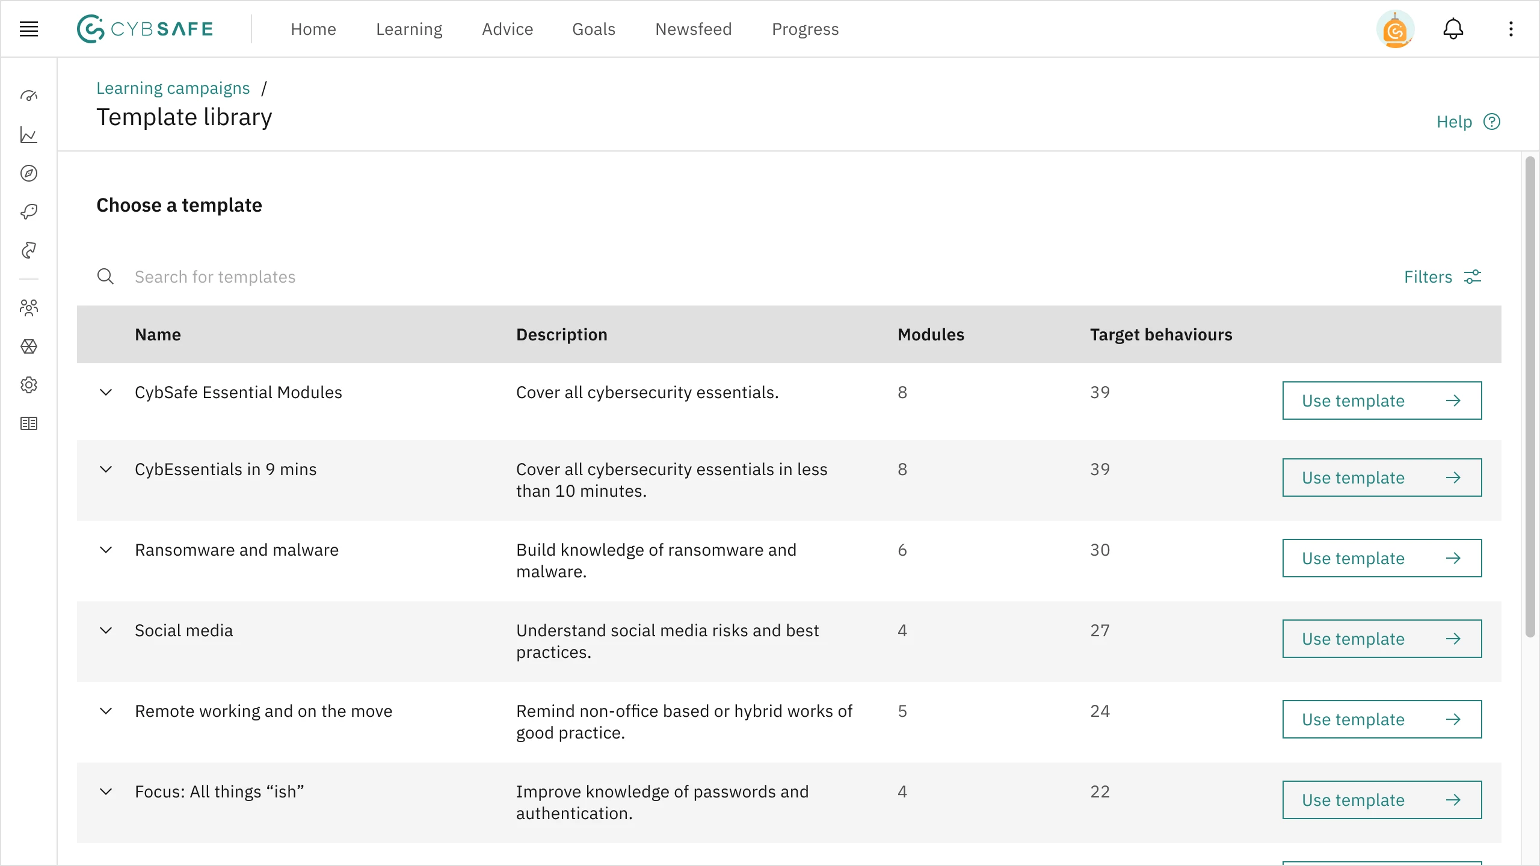
Task: Expand the CybSafe Essential Modules row
Action: click(106, 393)
